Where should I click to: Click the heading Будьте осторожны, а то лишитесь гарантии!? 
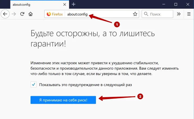click(93, 39)
